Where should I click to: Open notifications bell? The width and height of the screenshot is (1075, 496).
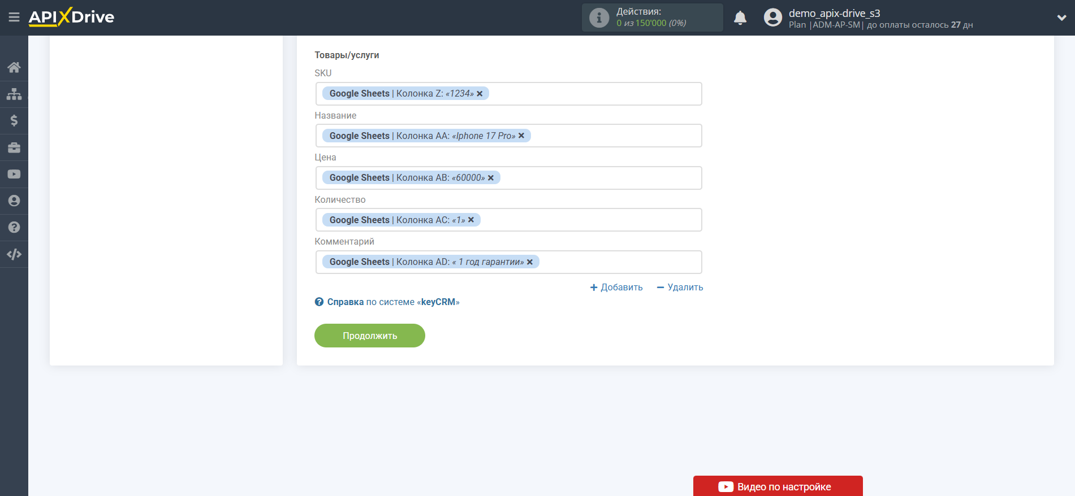point(740,18)
